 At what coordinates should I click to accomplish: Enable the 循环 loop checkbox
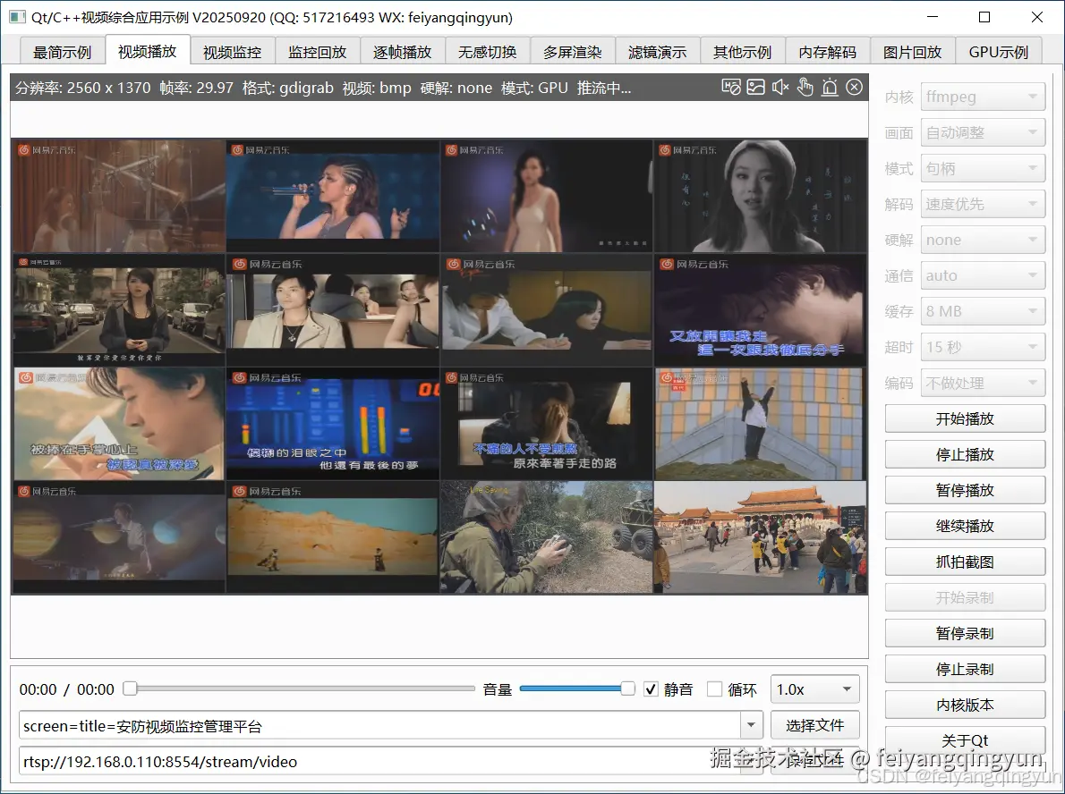(x=714, y=689)
